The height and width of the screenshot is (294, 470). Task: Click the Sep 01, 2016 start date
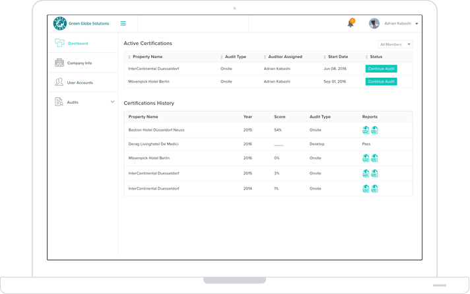point(335,82)
